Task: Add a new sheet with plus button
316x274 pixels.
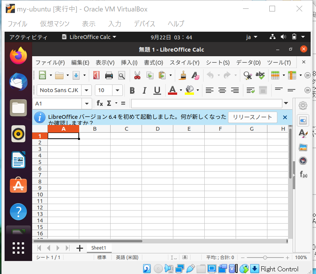Action: click(80, 248)
